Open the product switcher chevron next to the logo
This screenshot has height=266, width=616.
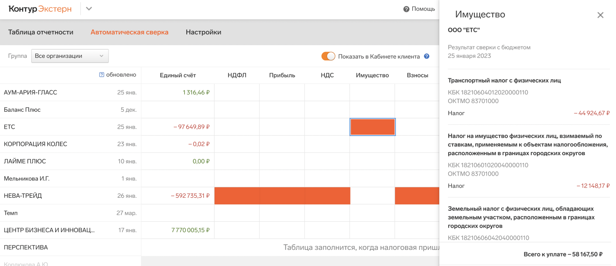click(89, 9)
